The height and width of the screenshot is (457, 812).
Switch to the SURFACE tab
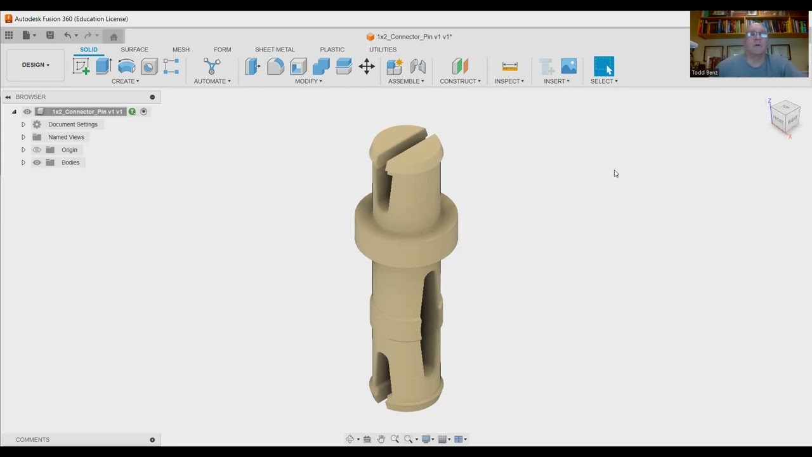(x=134, y=50)
